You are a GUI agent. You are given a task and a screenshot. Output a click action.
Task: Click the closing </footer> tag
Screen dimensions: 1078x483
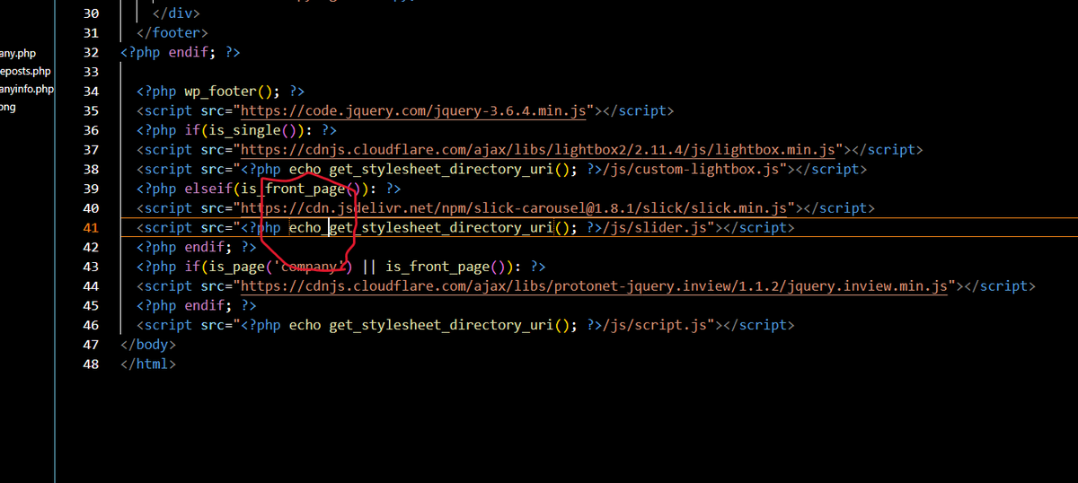172,33
